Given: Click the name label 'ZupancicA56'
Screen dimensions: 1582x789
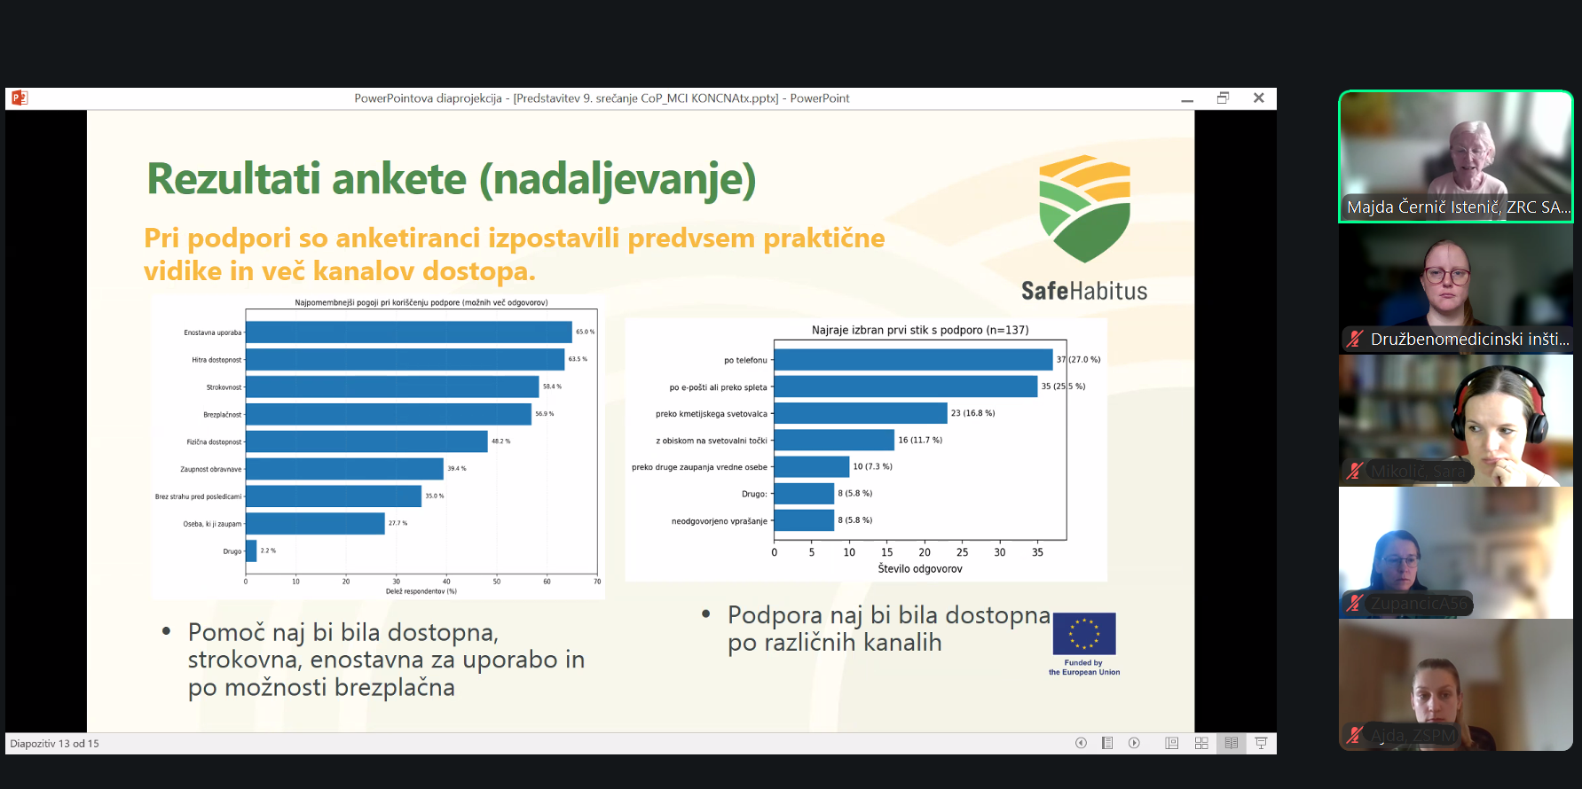Looking at the screenshot, I should 1419,604.
